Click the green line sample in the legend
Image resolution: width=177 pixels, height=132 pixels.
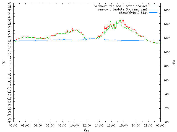click(x=153, y=9)
